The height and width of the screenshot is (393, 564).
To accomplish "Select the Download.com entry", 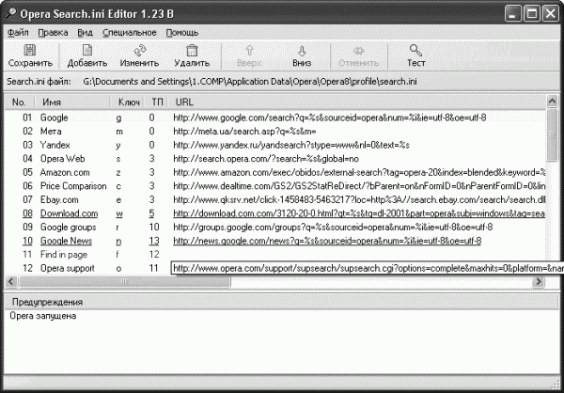I will point(69,213).
